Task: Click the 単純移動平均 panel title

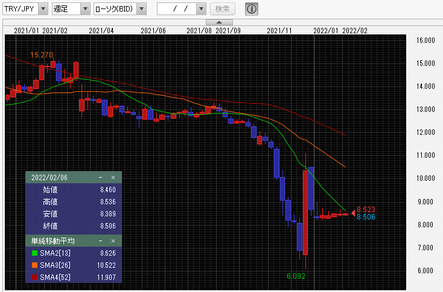Action: (53, 241)
